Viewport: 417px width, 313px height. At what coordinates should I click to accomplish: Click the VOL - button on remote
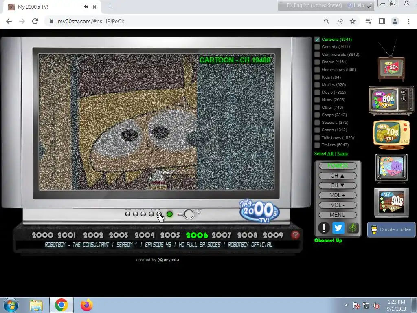pos(338,205)
